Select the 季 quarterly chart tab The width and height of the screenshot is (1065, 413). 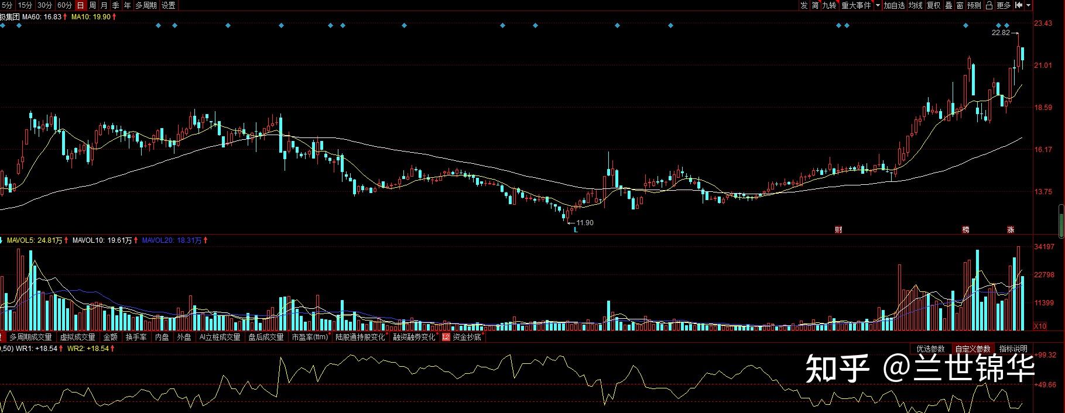coord(116,5)
